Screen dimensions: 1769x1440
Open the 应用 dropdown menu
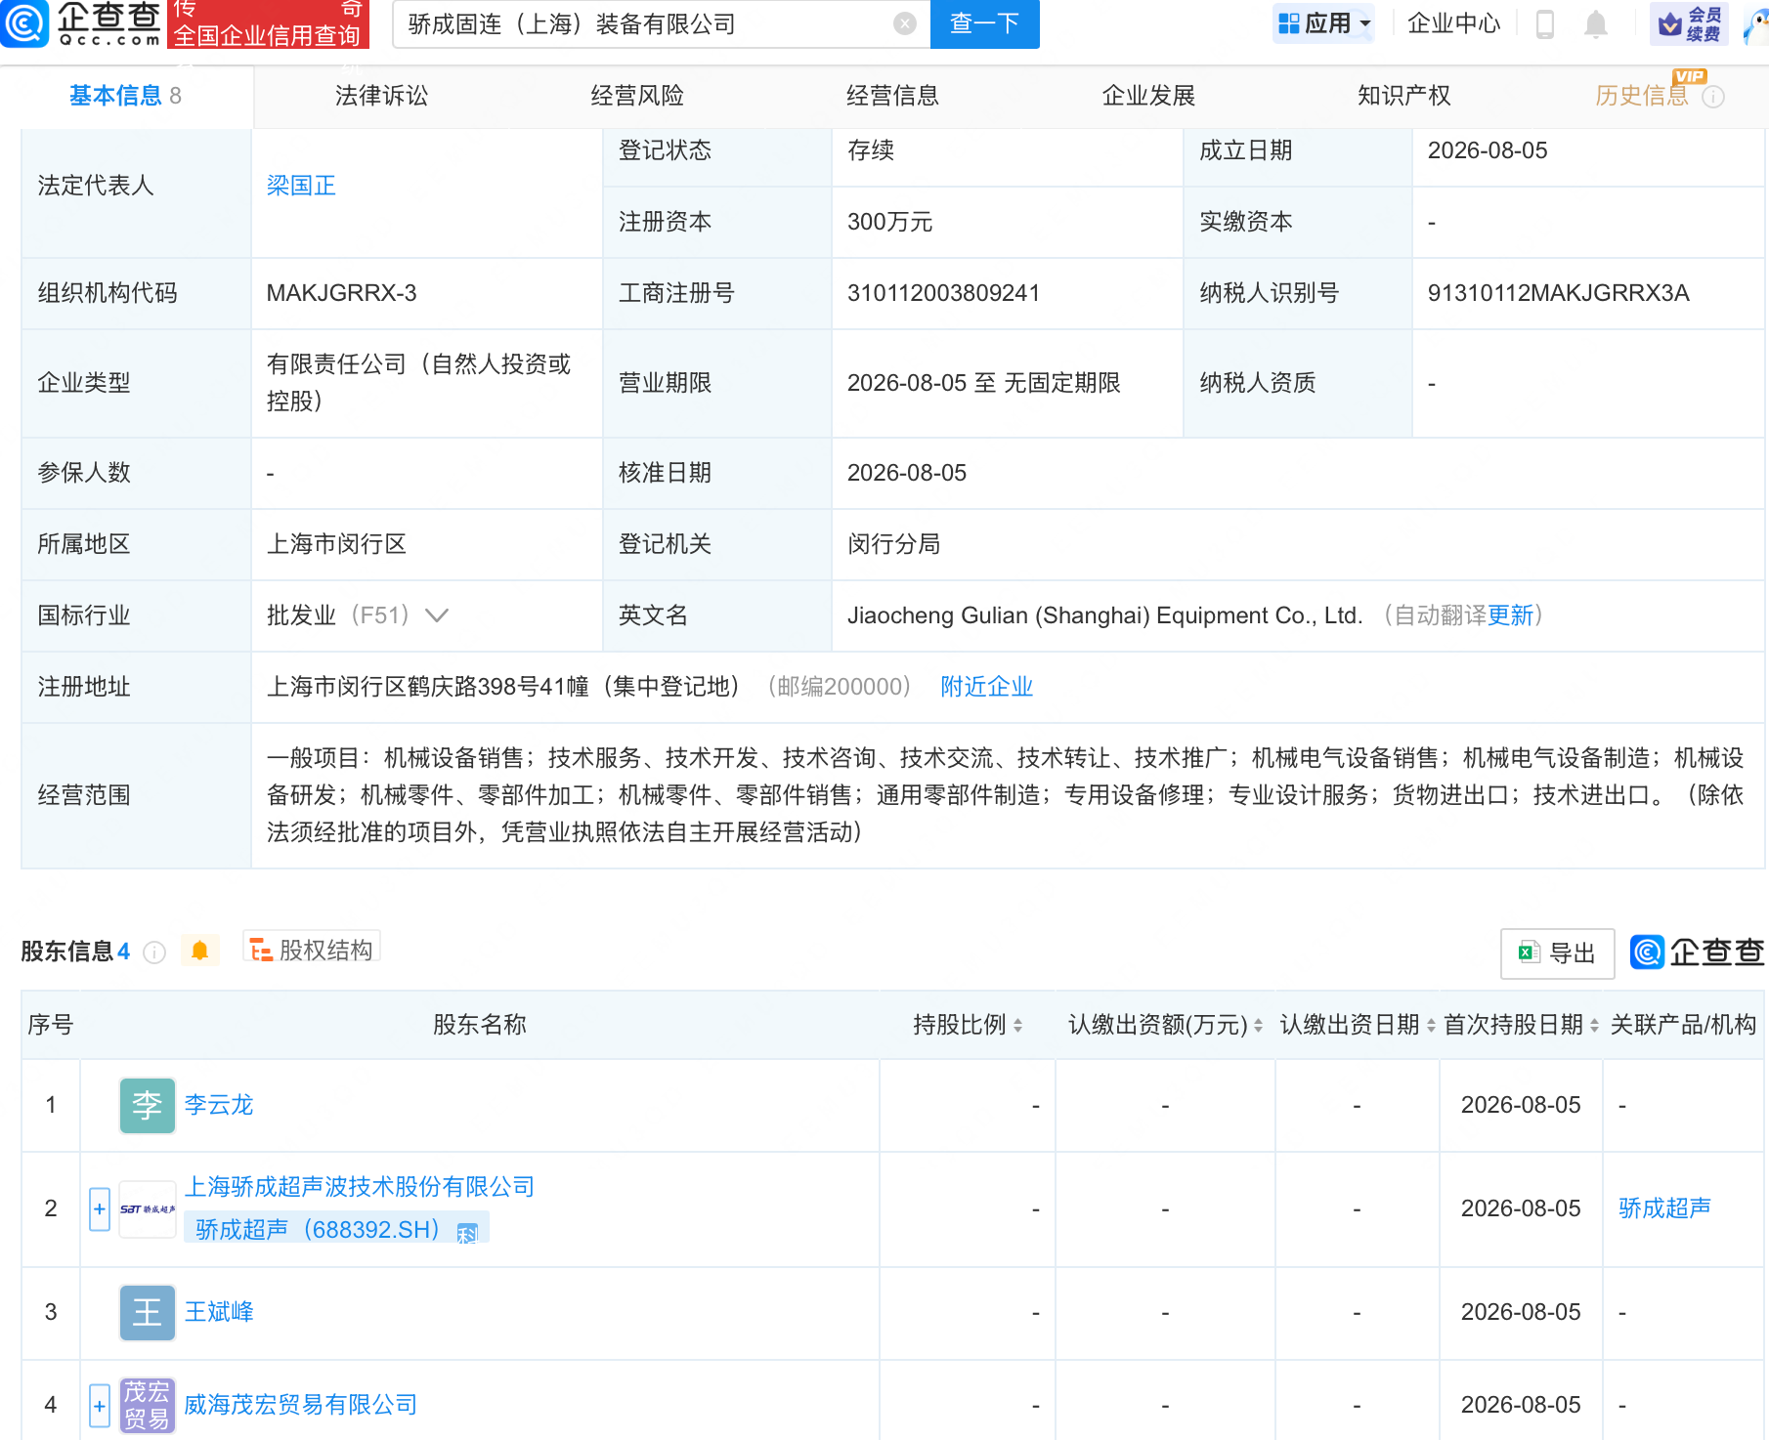pyautogui.click(x=1324, y=23)
